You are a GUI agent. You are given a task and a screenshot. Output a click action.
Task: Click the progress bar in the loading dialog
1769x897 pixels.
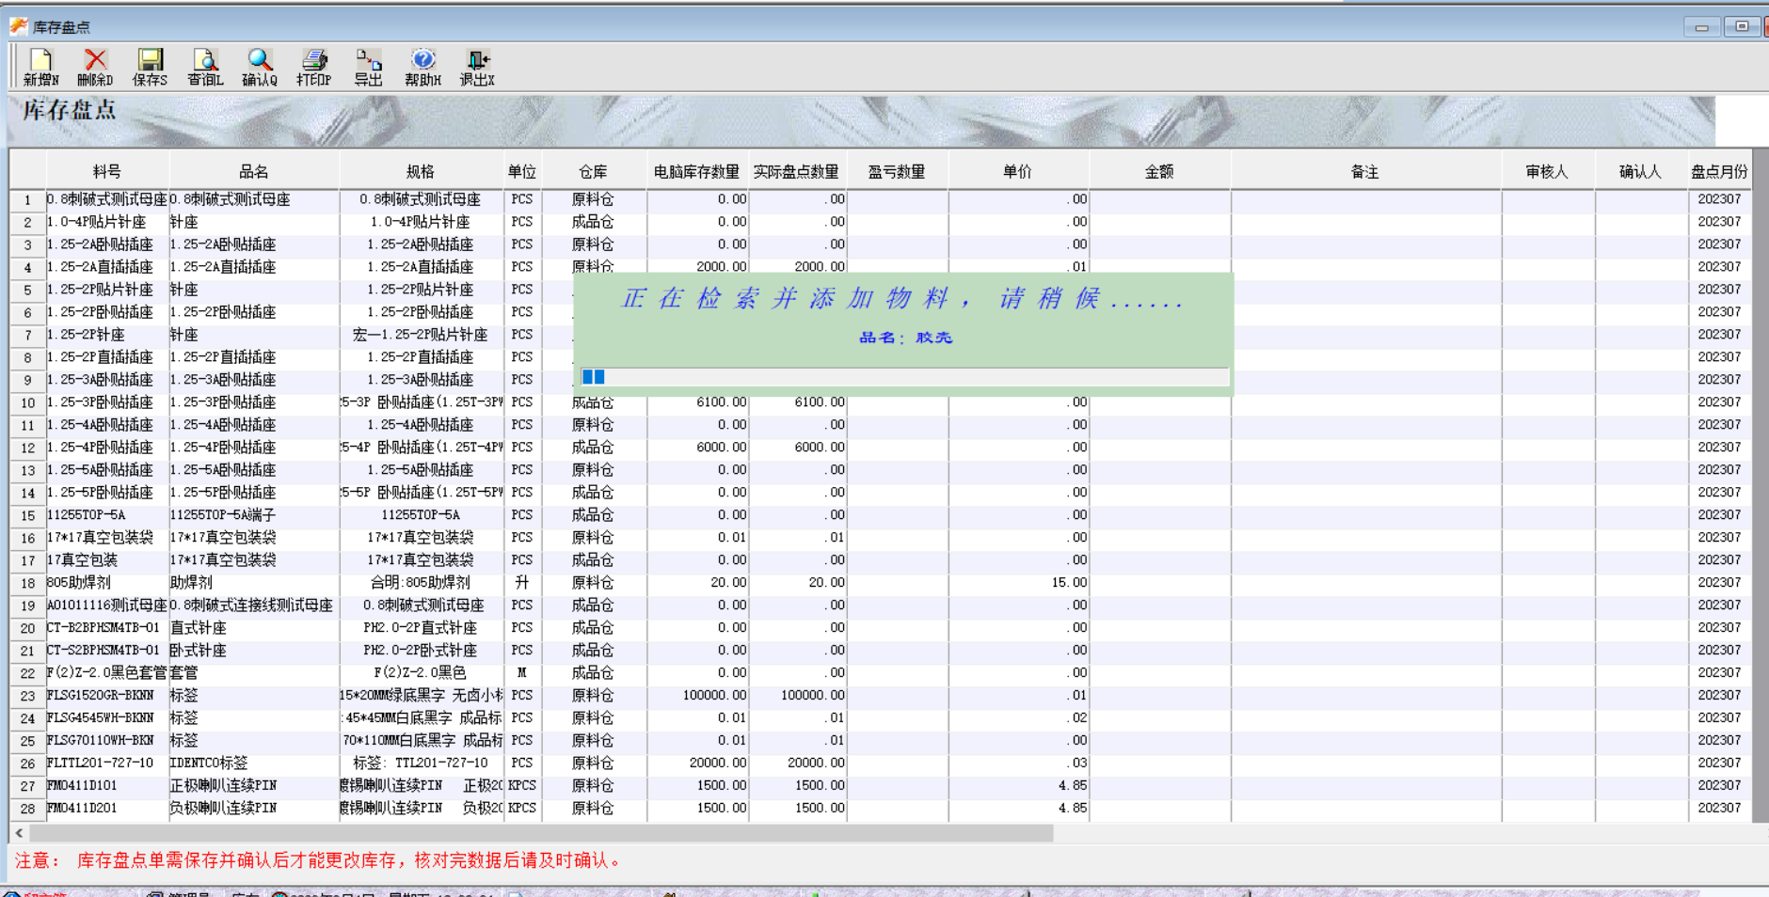pos(904,377)
